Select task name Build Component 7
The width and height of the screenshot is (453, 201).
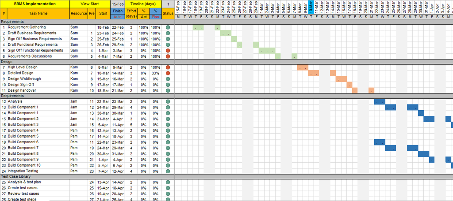coord(23,148)
